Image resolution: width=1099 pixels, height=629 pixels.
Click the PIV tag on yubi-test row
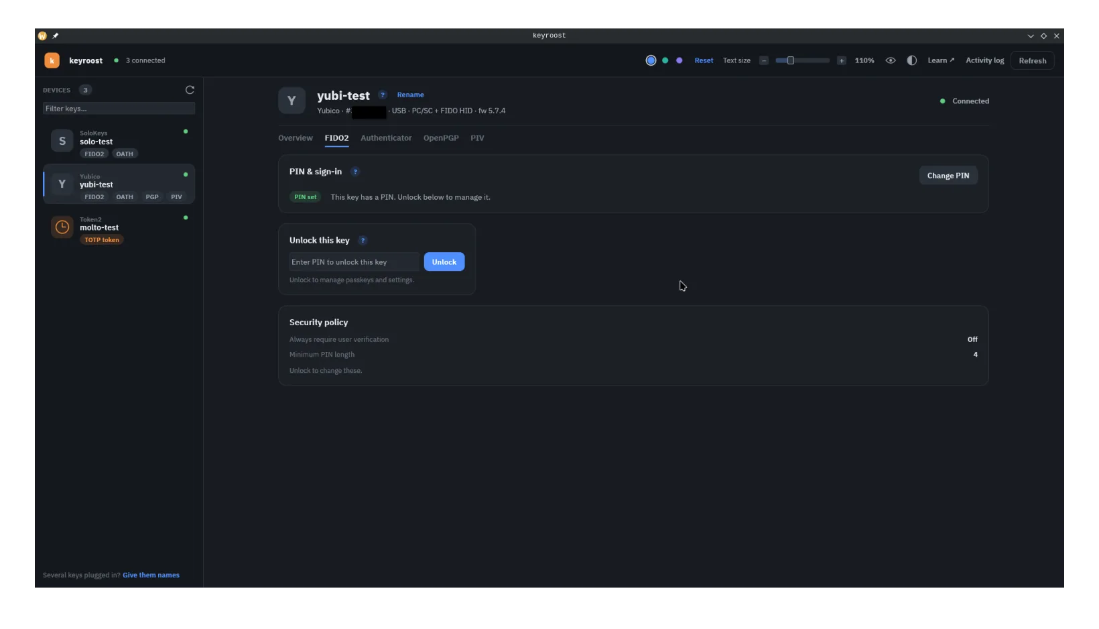coord(176,197)
